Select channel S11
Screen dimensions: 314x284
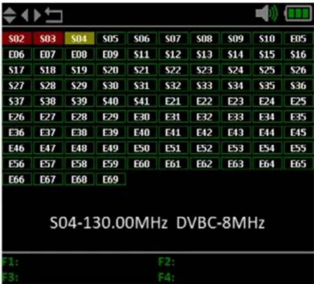tap(142, 54)
